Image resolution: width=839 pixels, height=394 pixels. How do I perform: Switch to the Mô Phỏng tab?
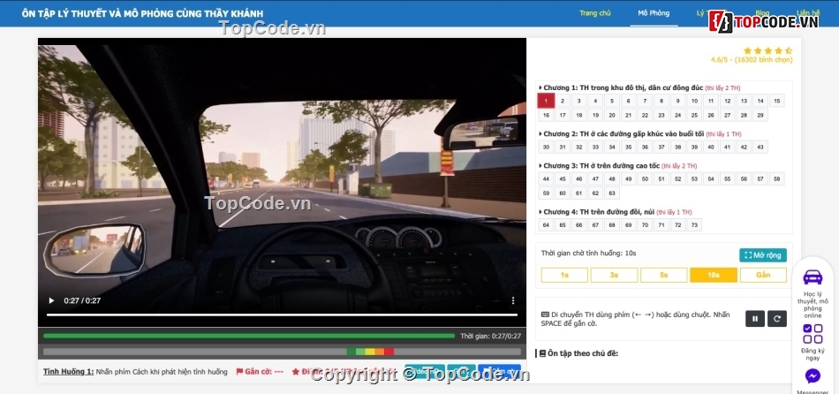tap(654, 13)
